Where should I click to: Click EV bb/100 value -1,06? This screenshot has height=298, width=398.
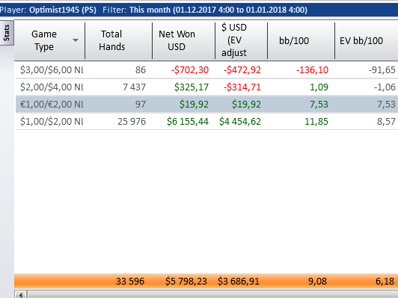(x=385, y=87)
